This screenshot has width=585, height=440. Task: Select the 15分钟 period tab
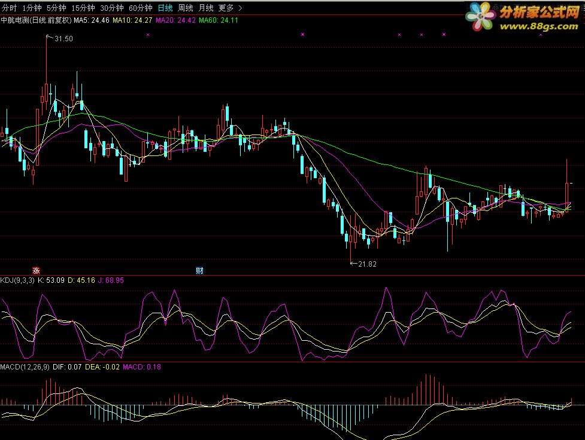click(83, 8)
